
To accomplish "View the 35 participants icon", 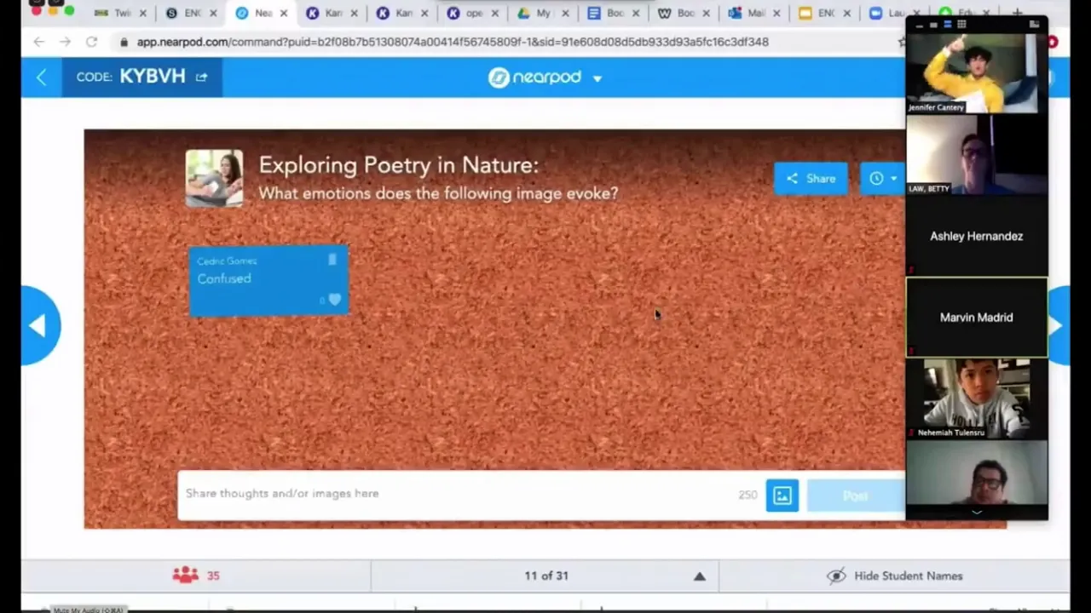I will pyautogui.click(x=185, y=576).
